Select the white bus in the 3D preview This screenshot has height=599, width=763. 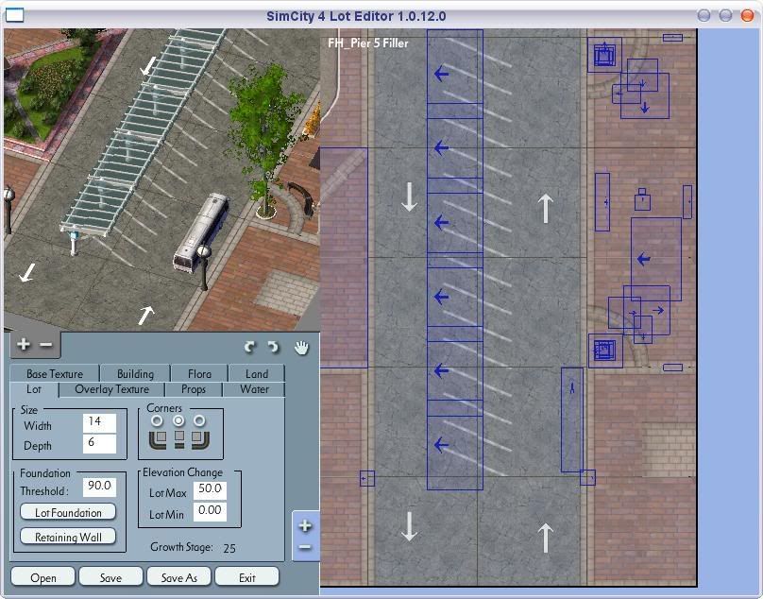pyautogui.click(x=201, y=231)
